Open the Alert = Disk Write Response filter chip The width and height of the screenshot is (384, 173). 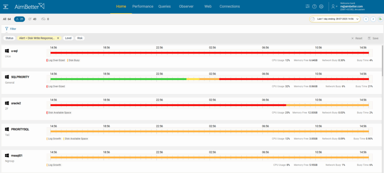point(36,38)
